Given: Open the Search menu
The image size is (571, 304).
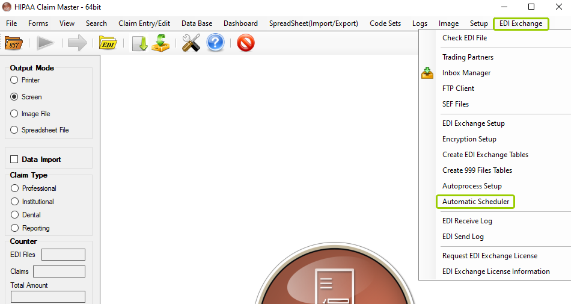Looking at the screenshot, I should tap(96, 23).
